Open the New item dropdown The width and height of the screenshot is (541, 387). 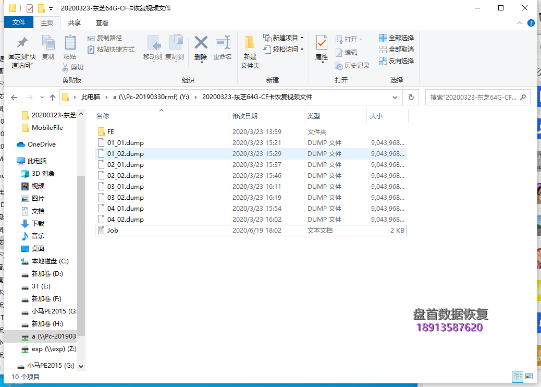(x=284, y=38)
